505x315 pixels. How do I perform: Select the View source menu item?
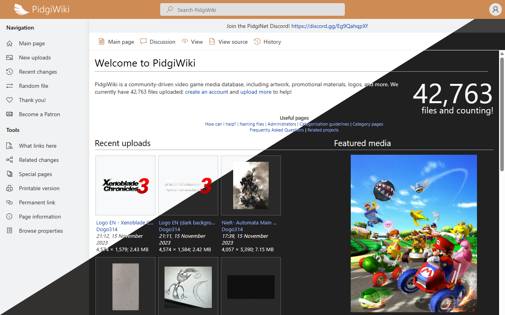228,41
